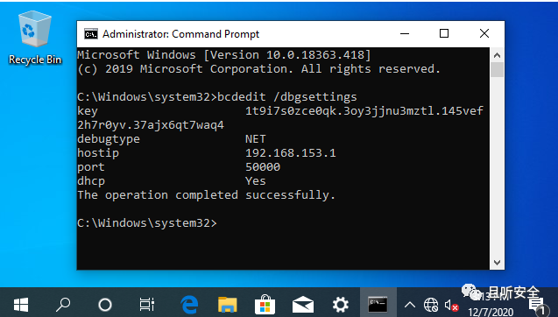Click the console scrollbar up arrow
The image size is (558, 317).
coord(498,55)
